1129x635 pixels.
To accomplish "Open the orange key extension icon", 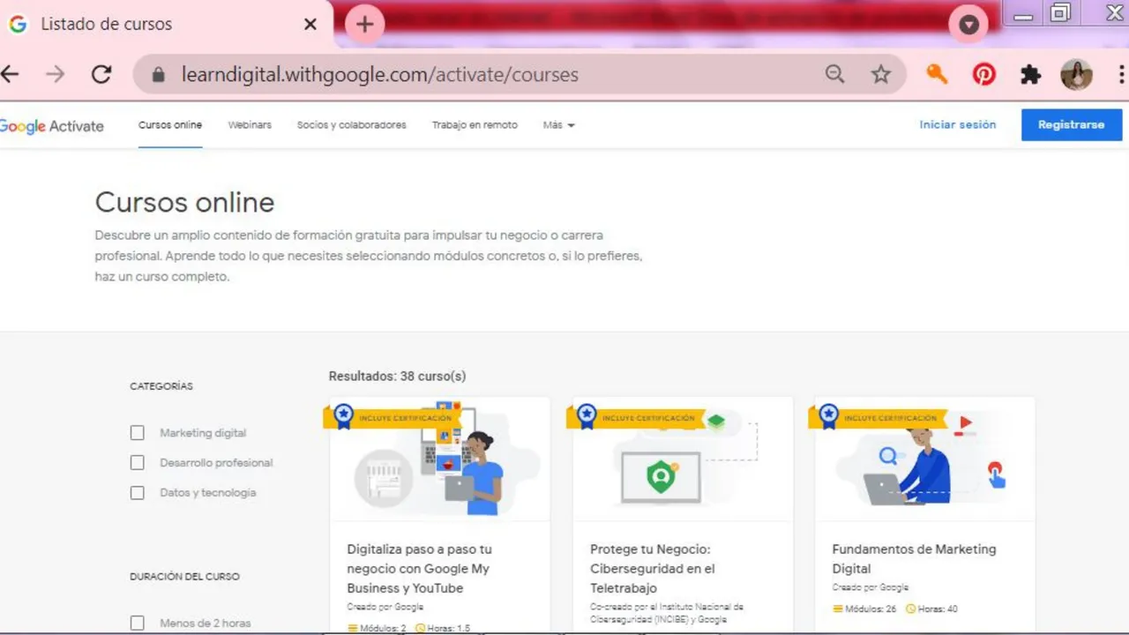I will tap(937, 75).
